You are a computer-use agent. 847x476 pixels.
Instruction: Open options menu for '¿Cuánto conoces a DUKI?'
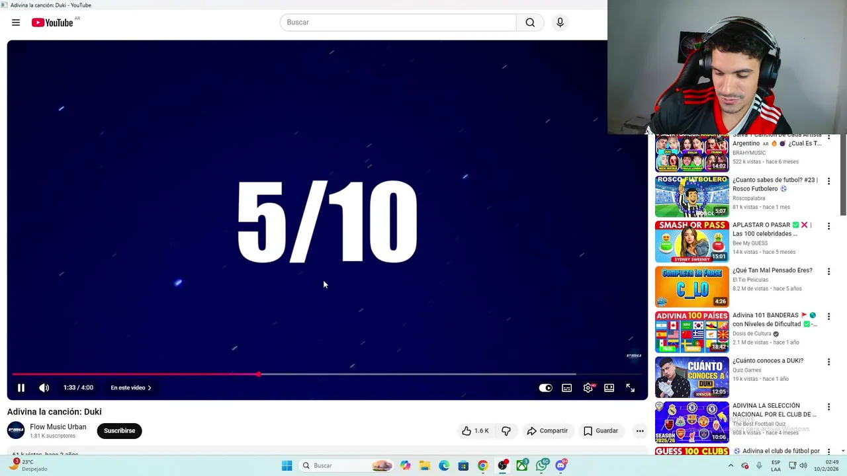828,362
